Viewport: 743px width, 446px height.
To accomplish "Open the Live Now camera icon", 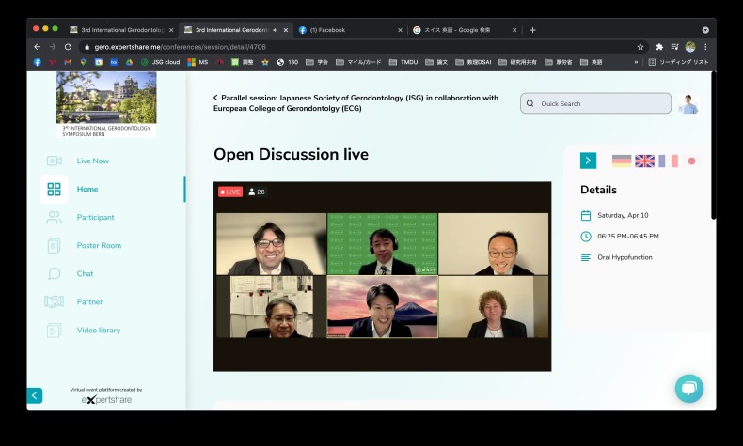I will pyautogui.click(x=54, y=161).
